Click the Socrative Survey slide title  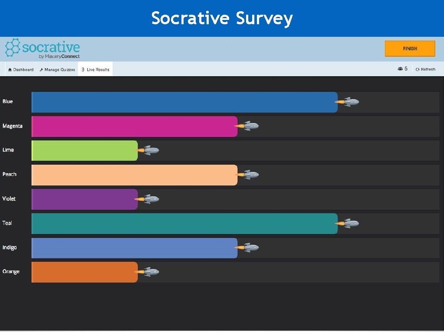pos(222,18)
